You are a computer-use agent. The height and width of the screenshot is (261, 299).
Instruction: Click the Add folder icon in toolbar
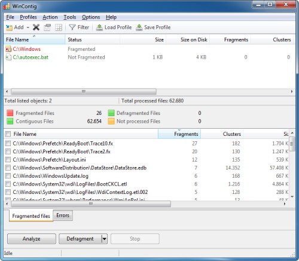[9, 28]
